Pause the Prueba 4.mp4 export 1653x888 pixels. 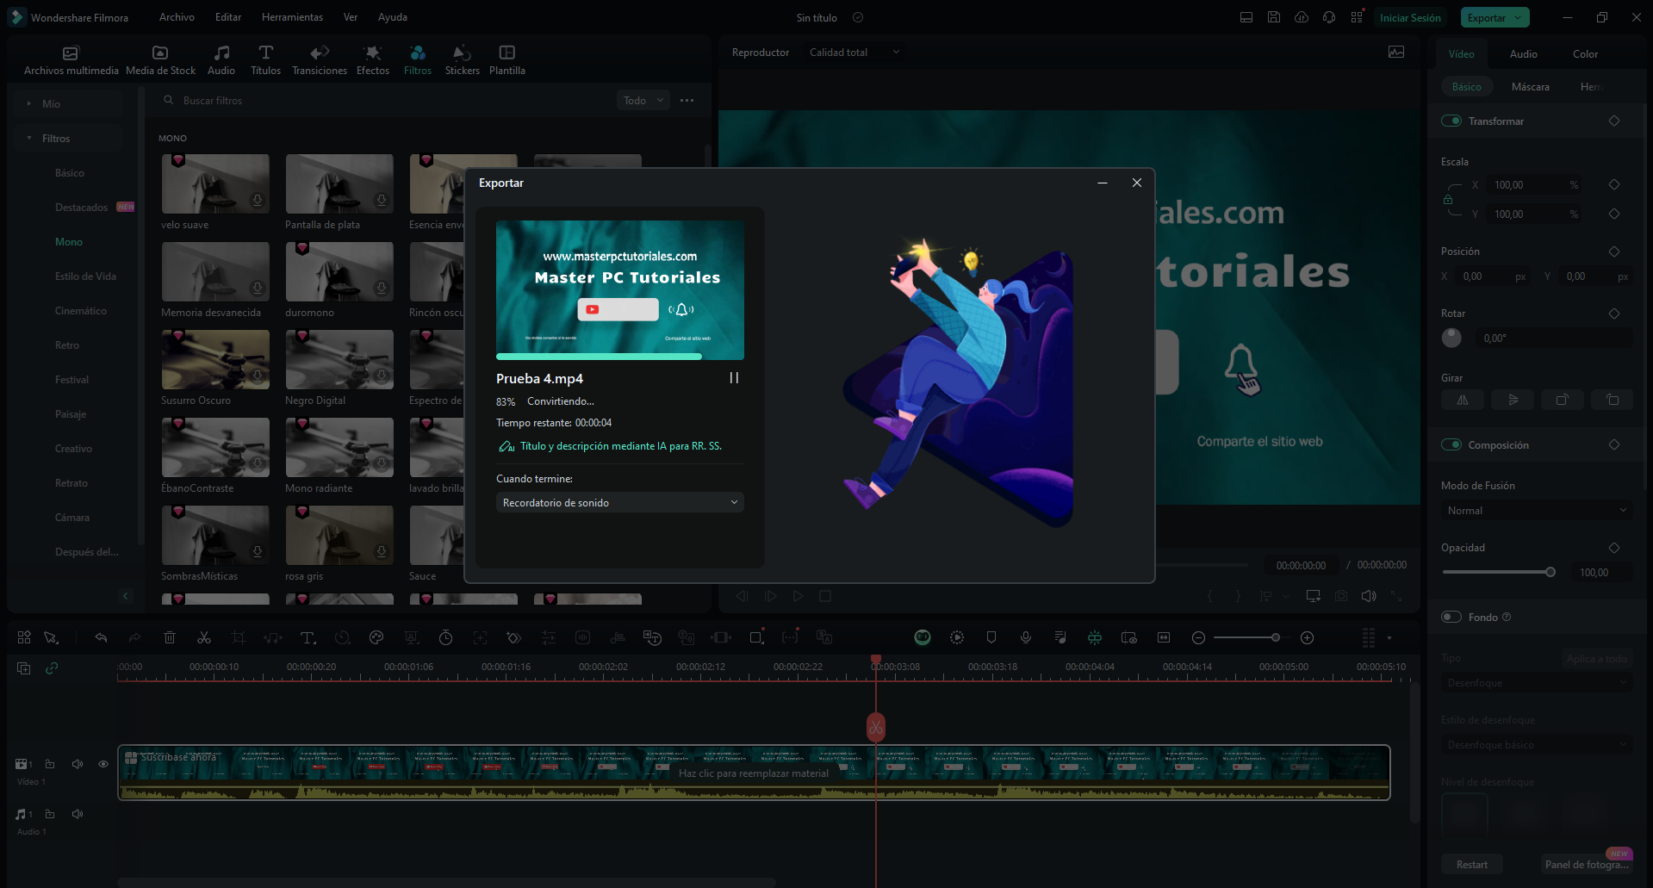pyautogui.click(x=734, y=378)
